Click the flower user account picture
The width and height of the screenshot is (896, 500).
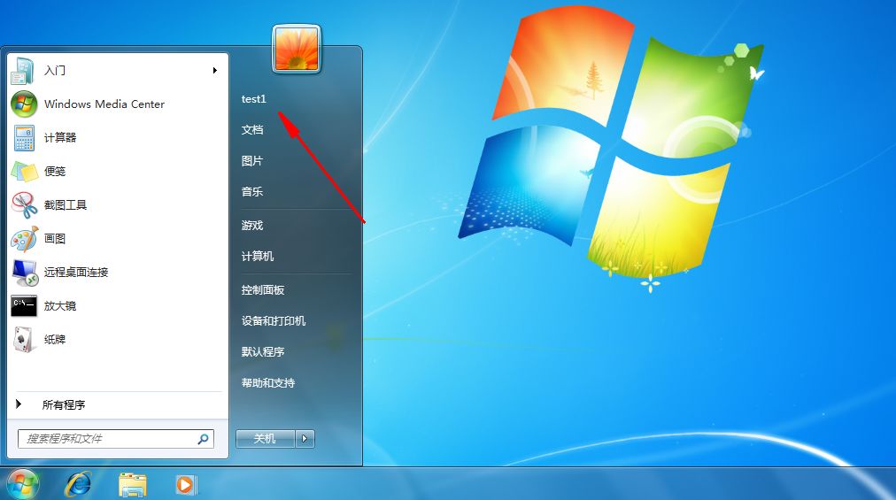tap(297, 50)
